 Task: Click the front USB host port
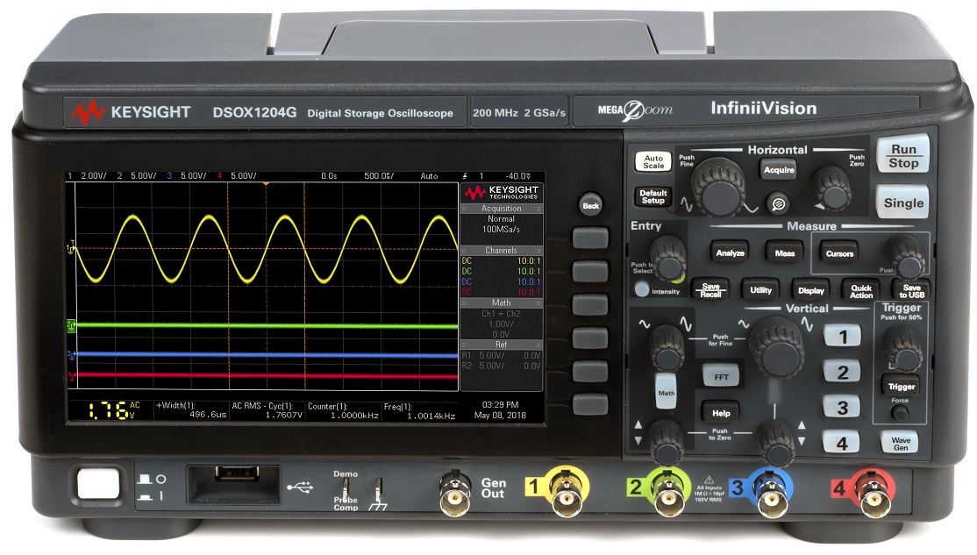(x=237, y=475)
